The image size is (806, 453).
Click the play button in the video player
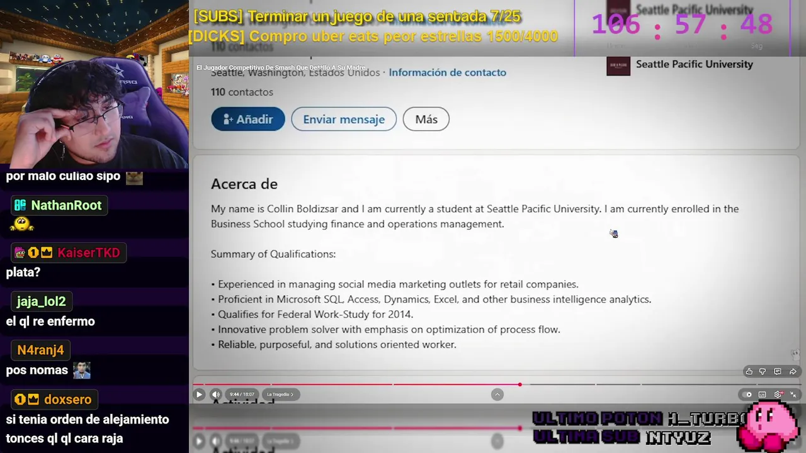(x=199, y=394)
